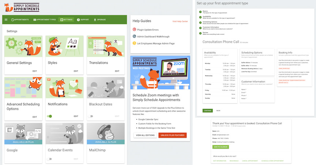Click the Admin Dashboard Walkthrough guide icon

tap(134, 36)
